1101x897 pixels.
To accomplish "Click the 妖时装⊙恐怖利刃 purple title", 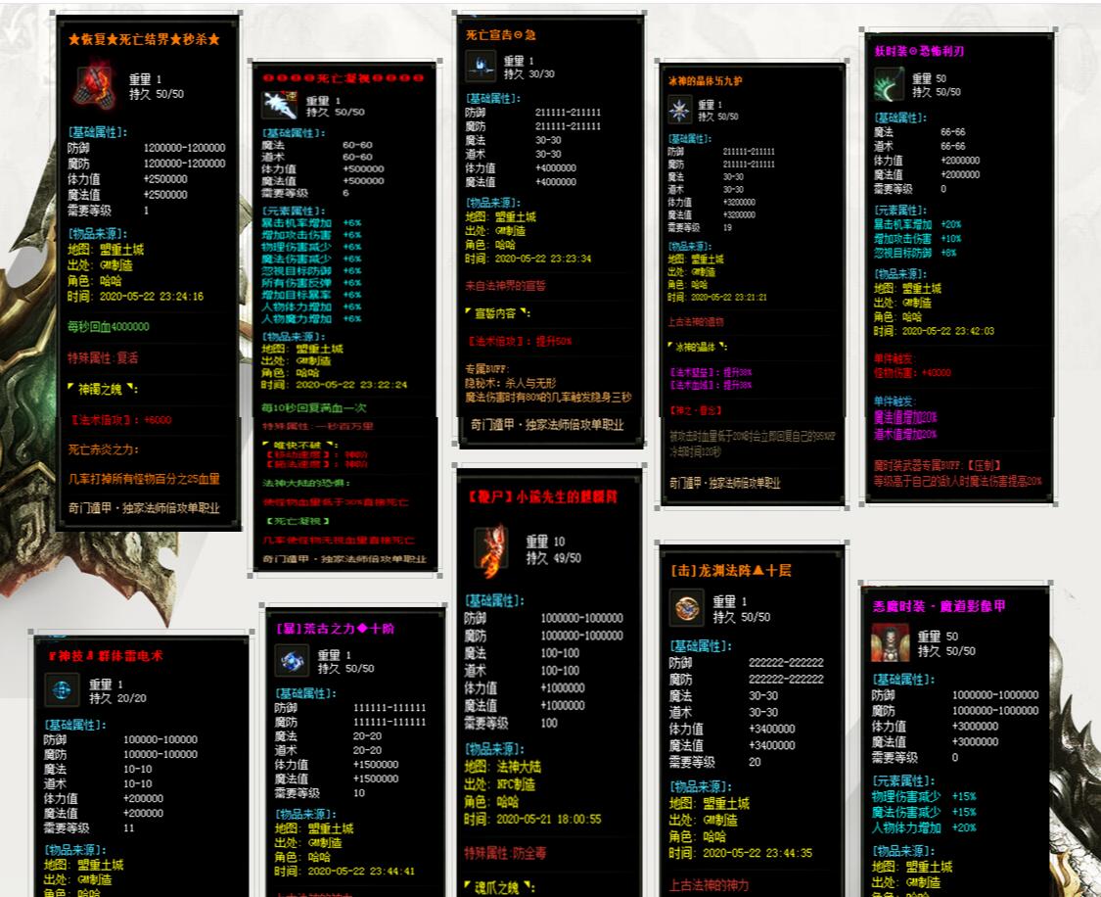I will click(919, 51).
